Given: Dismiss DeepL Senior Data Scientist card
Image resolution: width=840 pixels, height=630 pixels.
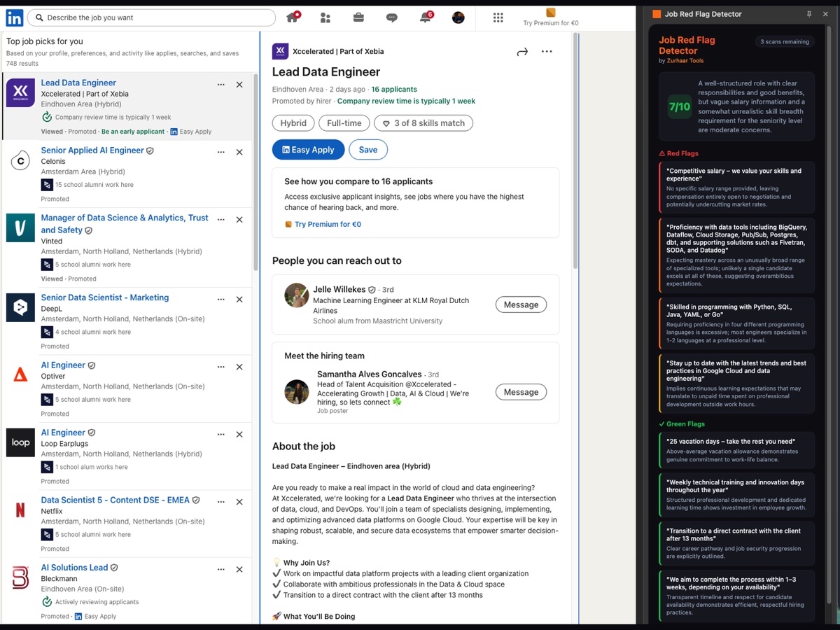Looking at the screenshot, I should click(x=239, y=300).
